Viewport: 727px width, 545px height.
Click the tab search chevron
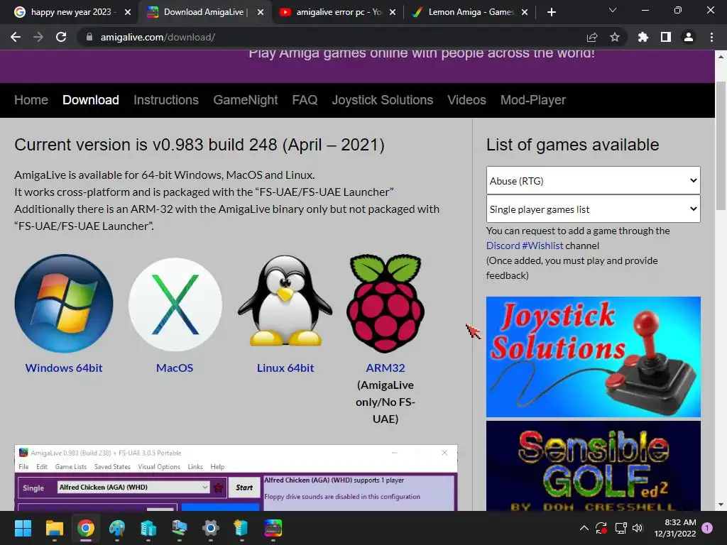[x=613, y=10]
